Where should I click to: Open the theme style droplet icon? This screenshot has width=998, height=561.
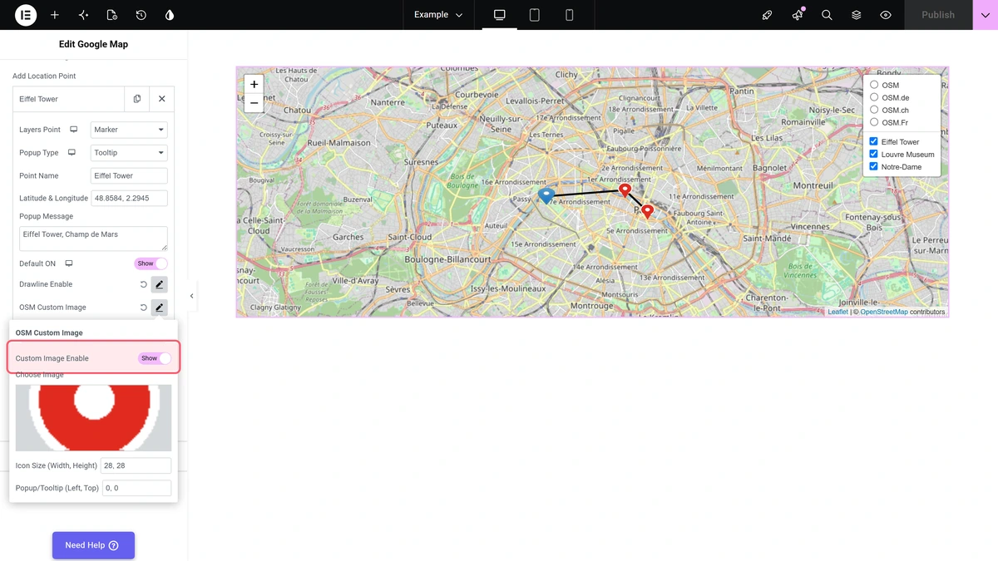(170, 15)
